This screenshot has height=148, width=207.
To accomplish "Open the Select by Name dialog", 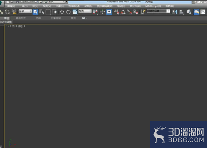I will (41, 12).
